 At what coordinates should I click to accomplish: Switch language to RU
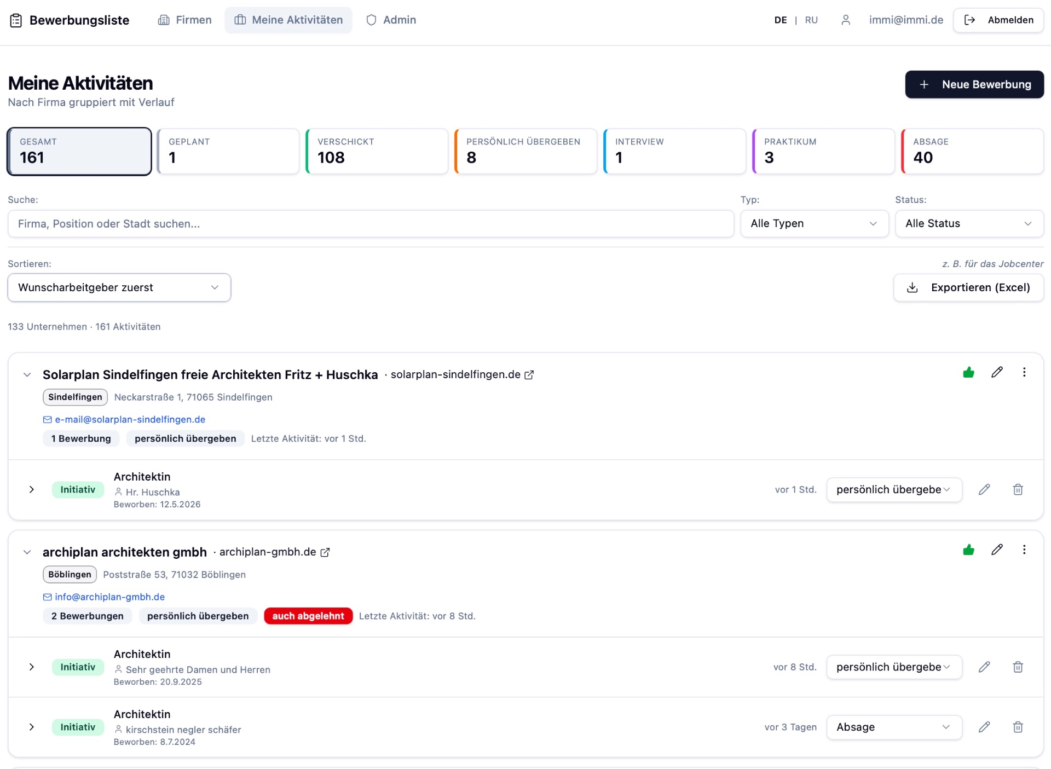point(811,20)
